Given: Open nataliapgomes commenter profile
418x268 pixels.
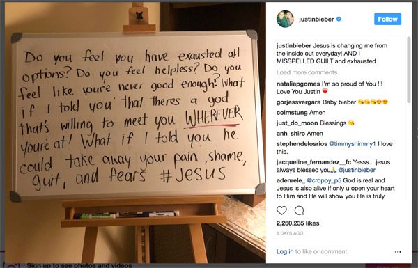Looking at the screenshot, I should pos(298,84).
